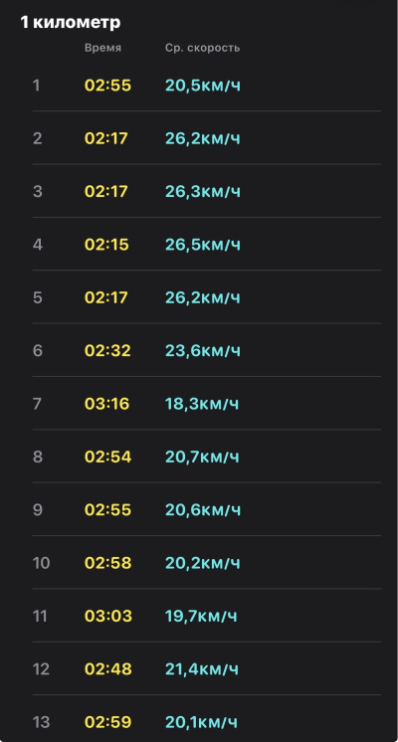Click the 21,4км/ч speed in row 12
Viewport: 398px width, 742px height.
tap(202, 668)
